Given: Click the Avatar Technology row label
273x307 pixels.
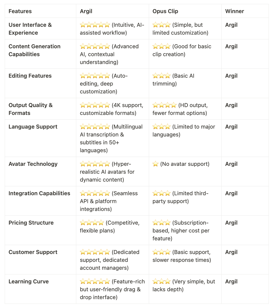Looking at the screenshot, I should [x=33, y=164].
